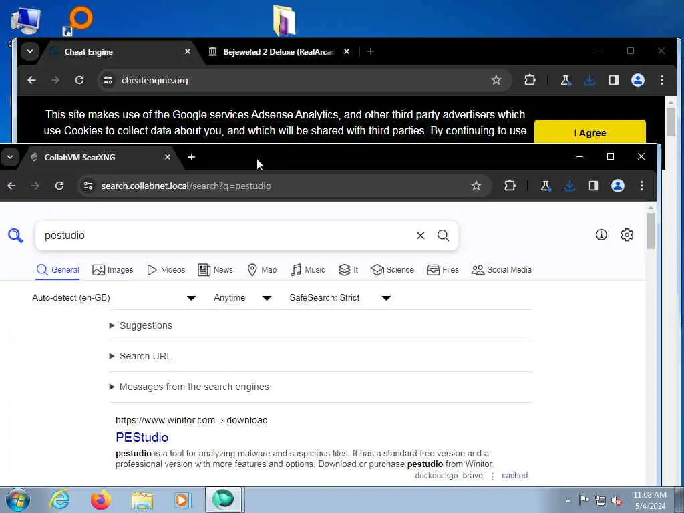
Task: Open the Windows Start menu
Action: (x=18, y=500)
